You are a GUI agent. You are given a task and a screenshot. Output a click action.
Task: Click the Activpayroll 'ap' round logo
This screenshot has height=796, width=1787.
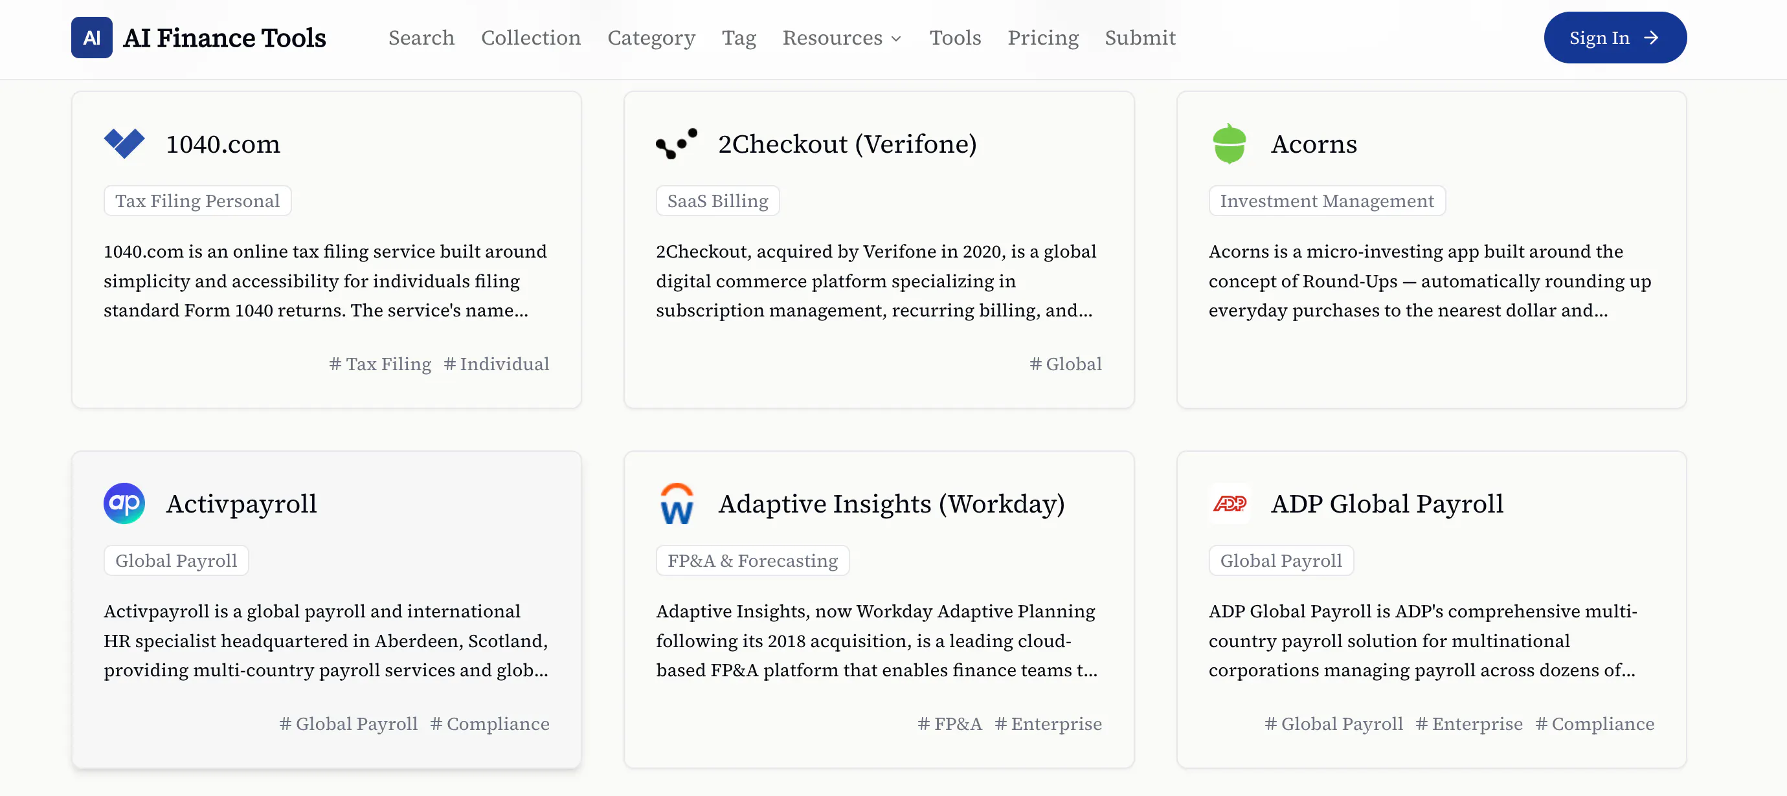pos(124,503)
